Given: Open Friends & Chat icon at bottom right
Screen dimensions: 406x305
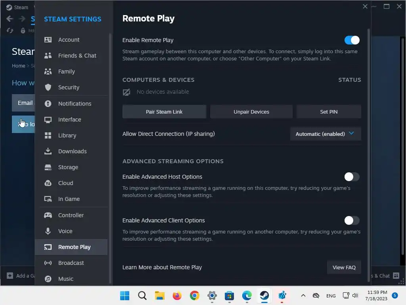Looking at the screenshot, I should point(396,276).
